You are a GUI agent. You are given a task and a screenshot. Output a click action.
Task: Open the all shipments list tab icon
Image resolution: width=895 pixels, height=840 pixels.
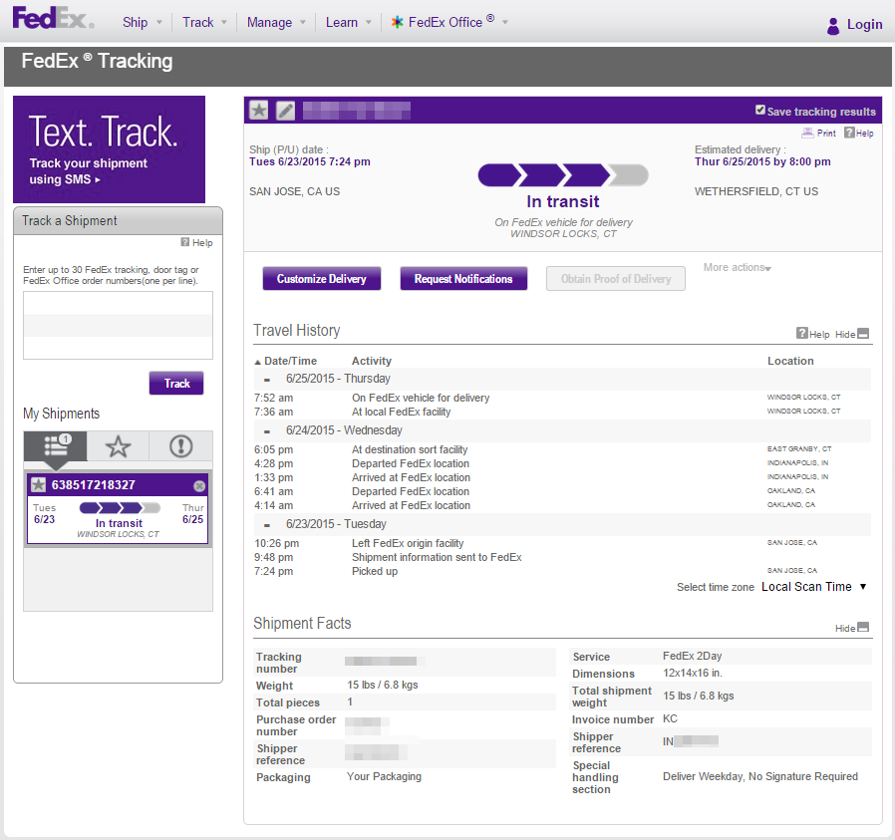click(56, 445)
